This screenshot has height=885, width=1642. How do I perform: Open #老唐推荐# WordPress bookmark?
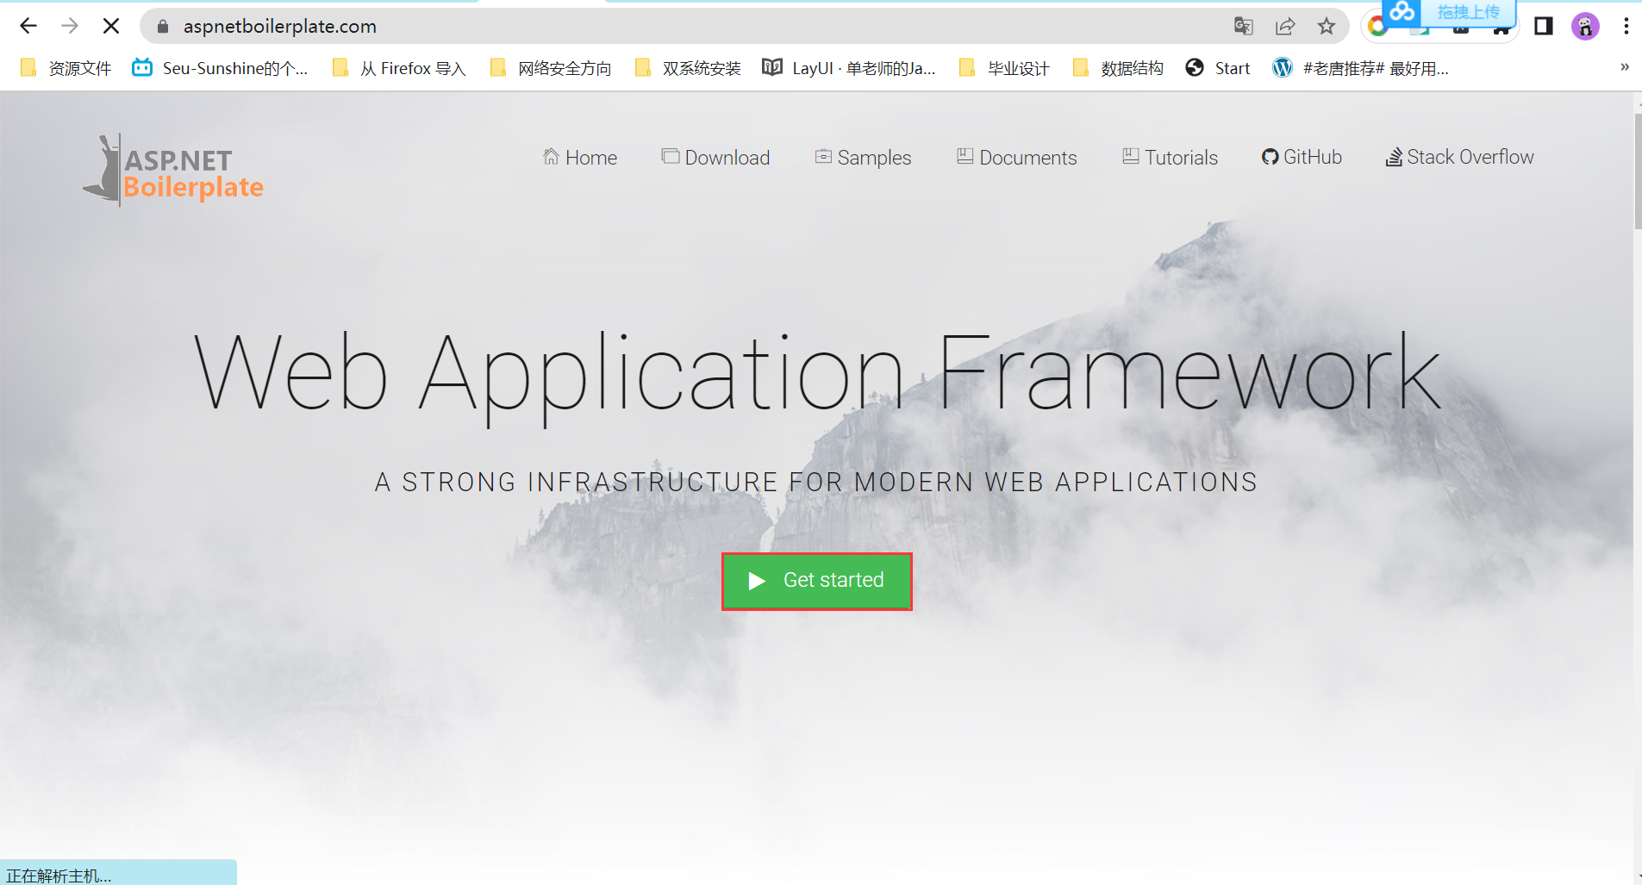(1361, 68)
